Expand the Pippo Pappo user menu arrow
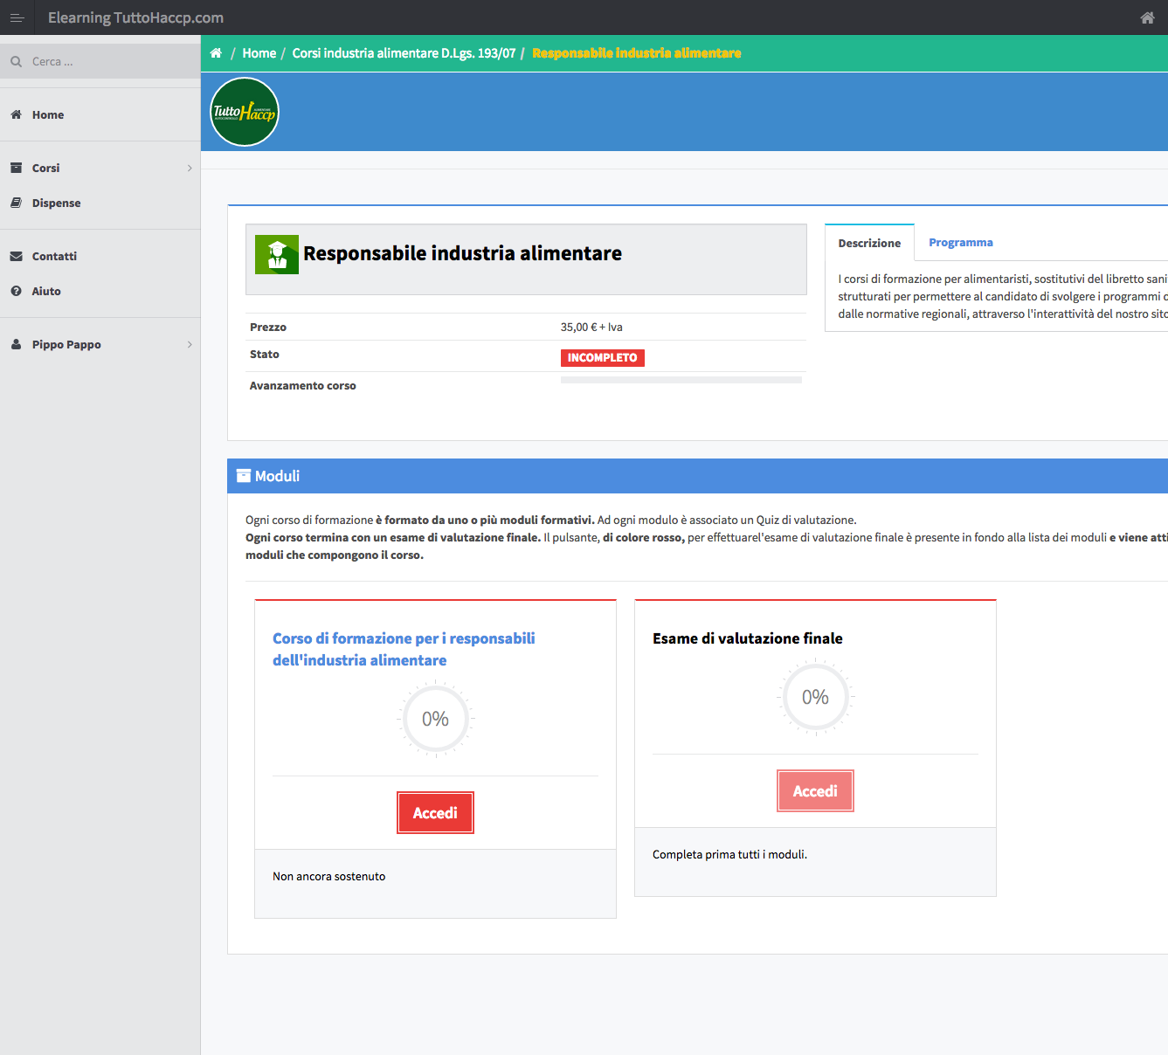1168x1055 pixels. 190,345
